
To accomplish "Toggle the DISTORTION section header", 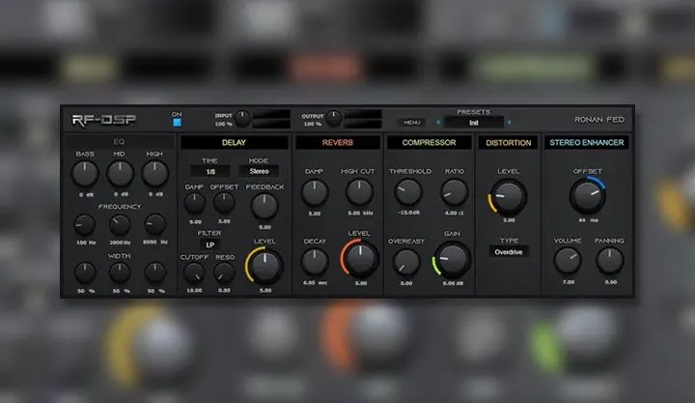I will (508, 143).
